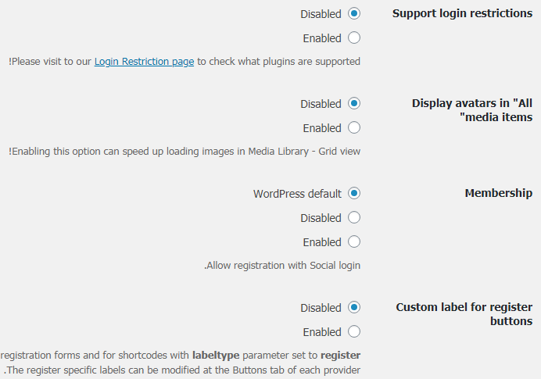
Task: Enable Custom label for register buttons
Action: 354,331
